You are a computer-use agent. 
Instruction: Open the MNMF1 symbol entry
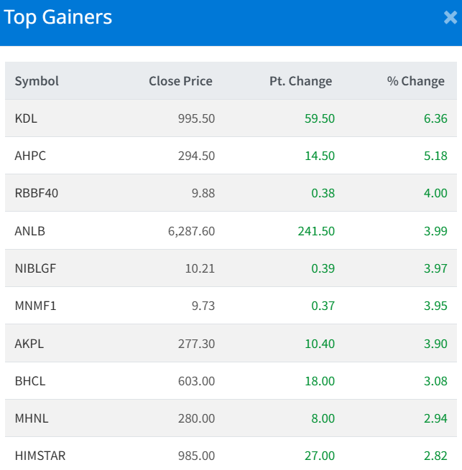point(35,306)
